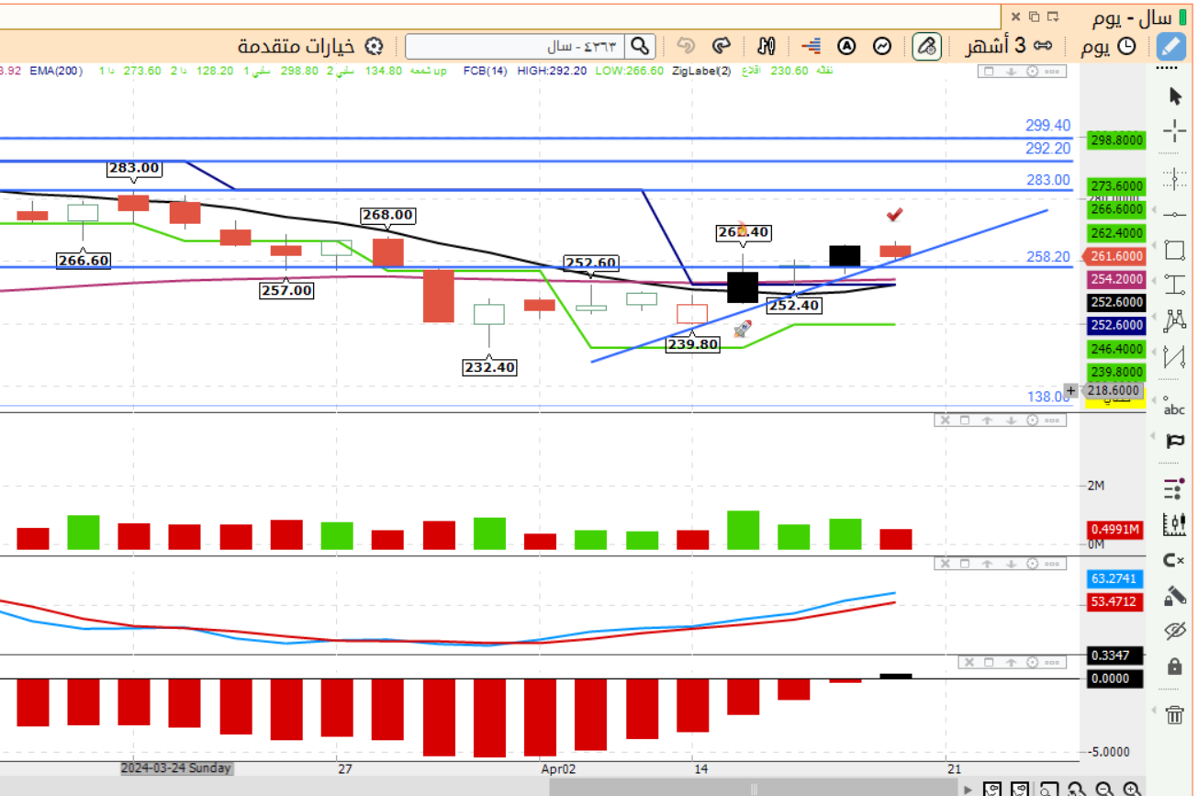Open the يوم interval dropdown with clock
Image resolution: width=1198 pixels, height=796 pixels.
(x=1108, y=46)
